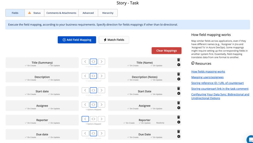Go to the Hierarchy tab
Screen dimensions: 253x143
pos(108,13)
